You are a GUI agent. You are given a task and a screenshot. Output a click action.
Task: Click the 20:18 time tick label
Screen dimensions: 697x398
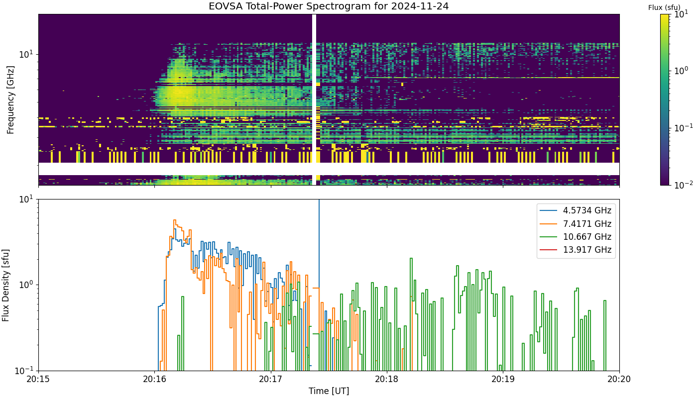click(x=387, y=379)
